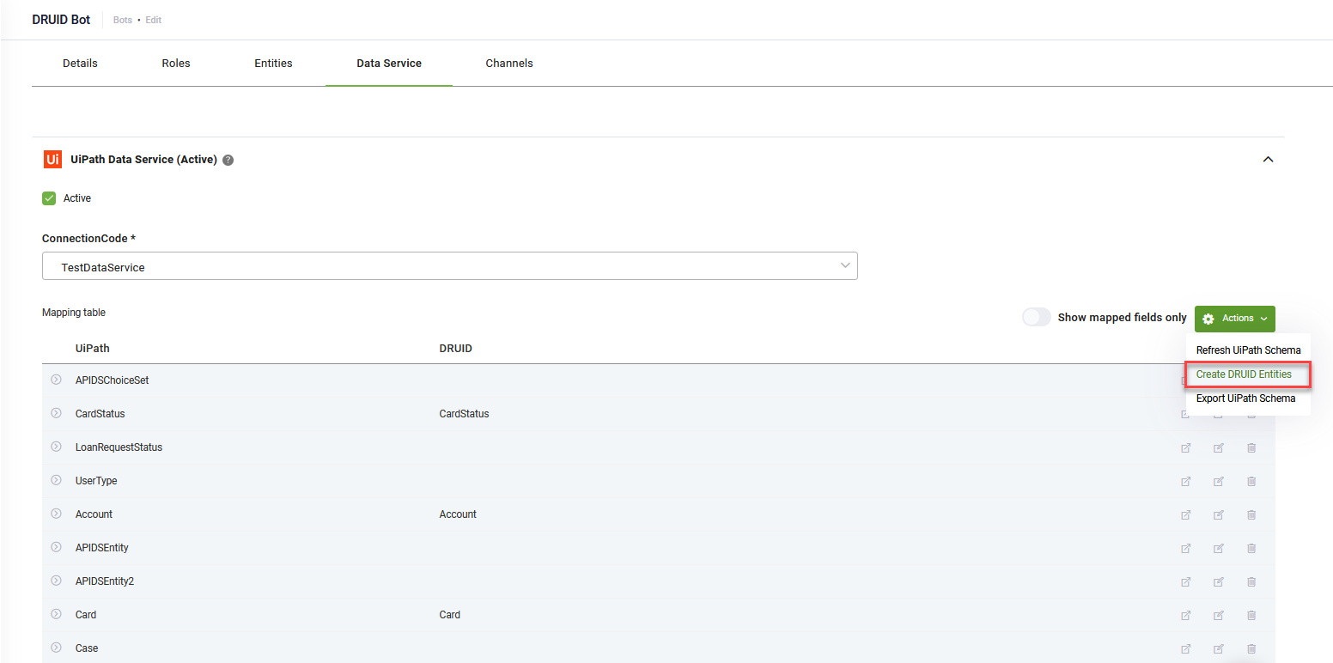The height and width of the screenshot is (663, 1333).
Task: Click the CardStatus DRUID mapping value
Action: pos(464,414)
